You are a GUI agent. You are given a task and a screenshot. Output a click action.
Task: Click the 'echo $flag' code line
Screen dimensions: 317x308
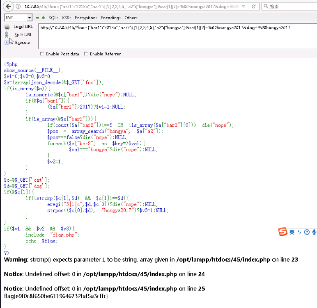point(41,241)
